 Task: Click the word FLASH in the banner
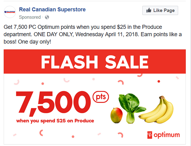pyautogui.click(x=69, y=62)
